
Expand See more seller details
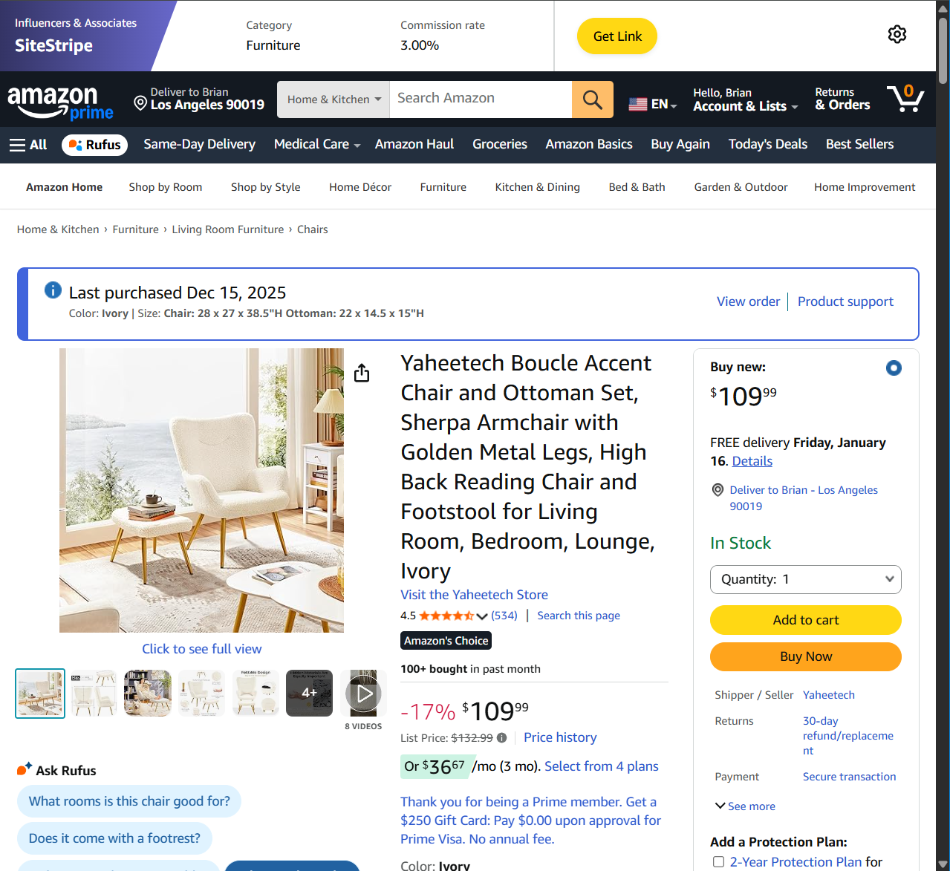click(x=745, y=806)
